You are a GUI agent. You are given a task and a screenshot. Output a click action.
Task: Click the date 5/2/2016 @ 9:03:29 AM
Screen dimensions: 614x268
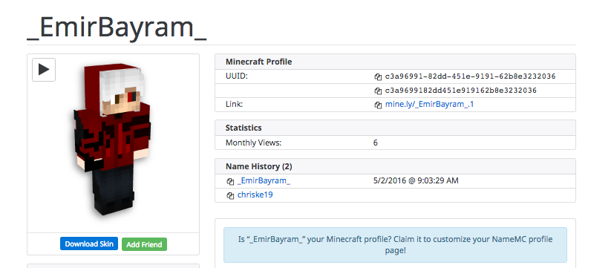coord(416,180)
